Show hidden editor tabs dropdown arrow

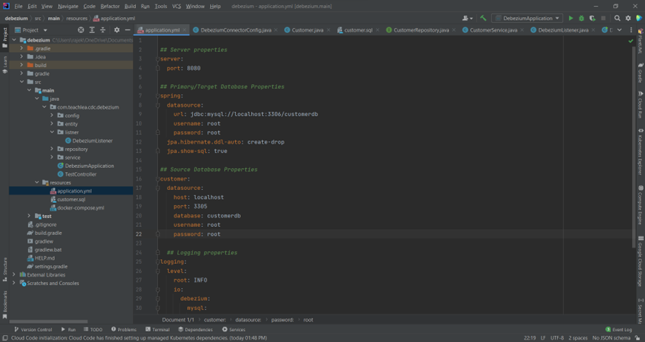620,30
